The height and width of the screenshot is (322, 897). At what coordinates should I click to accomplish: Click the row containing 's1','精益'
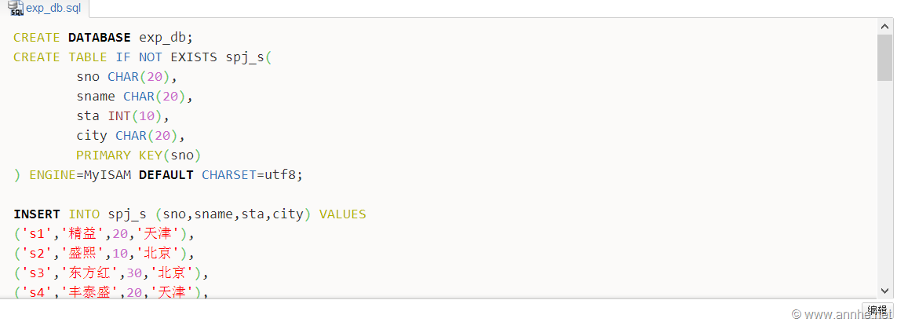[x=103, y=233]
